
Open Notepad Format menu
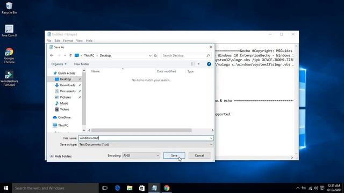tap(68, 41)
